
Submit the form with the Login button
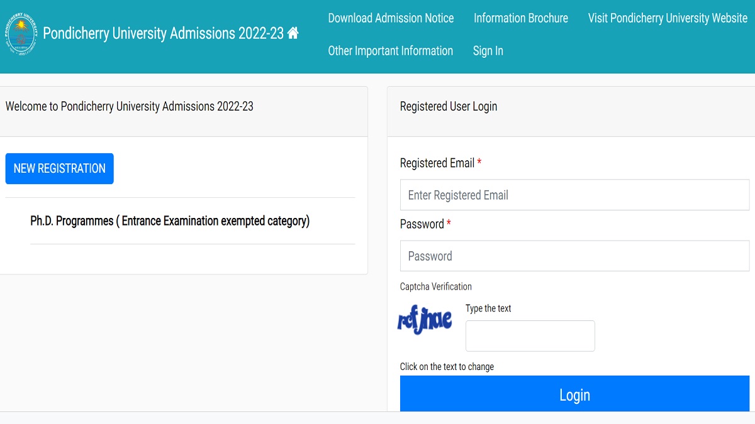[574, 394]
